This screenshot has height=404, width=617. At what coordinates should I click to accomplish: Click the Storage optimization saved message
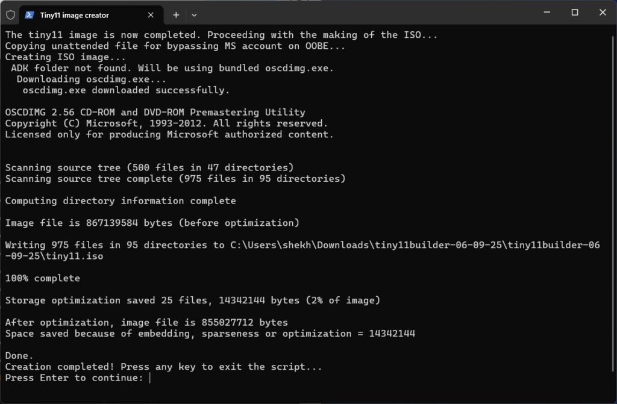click(x=192, y=300)
